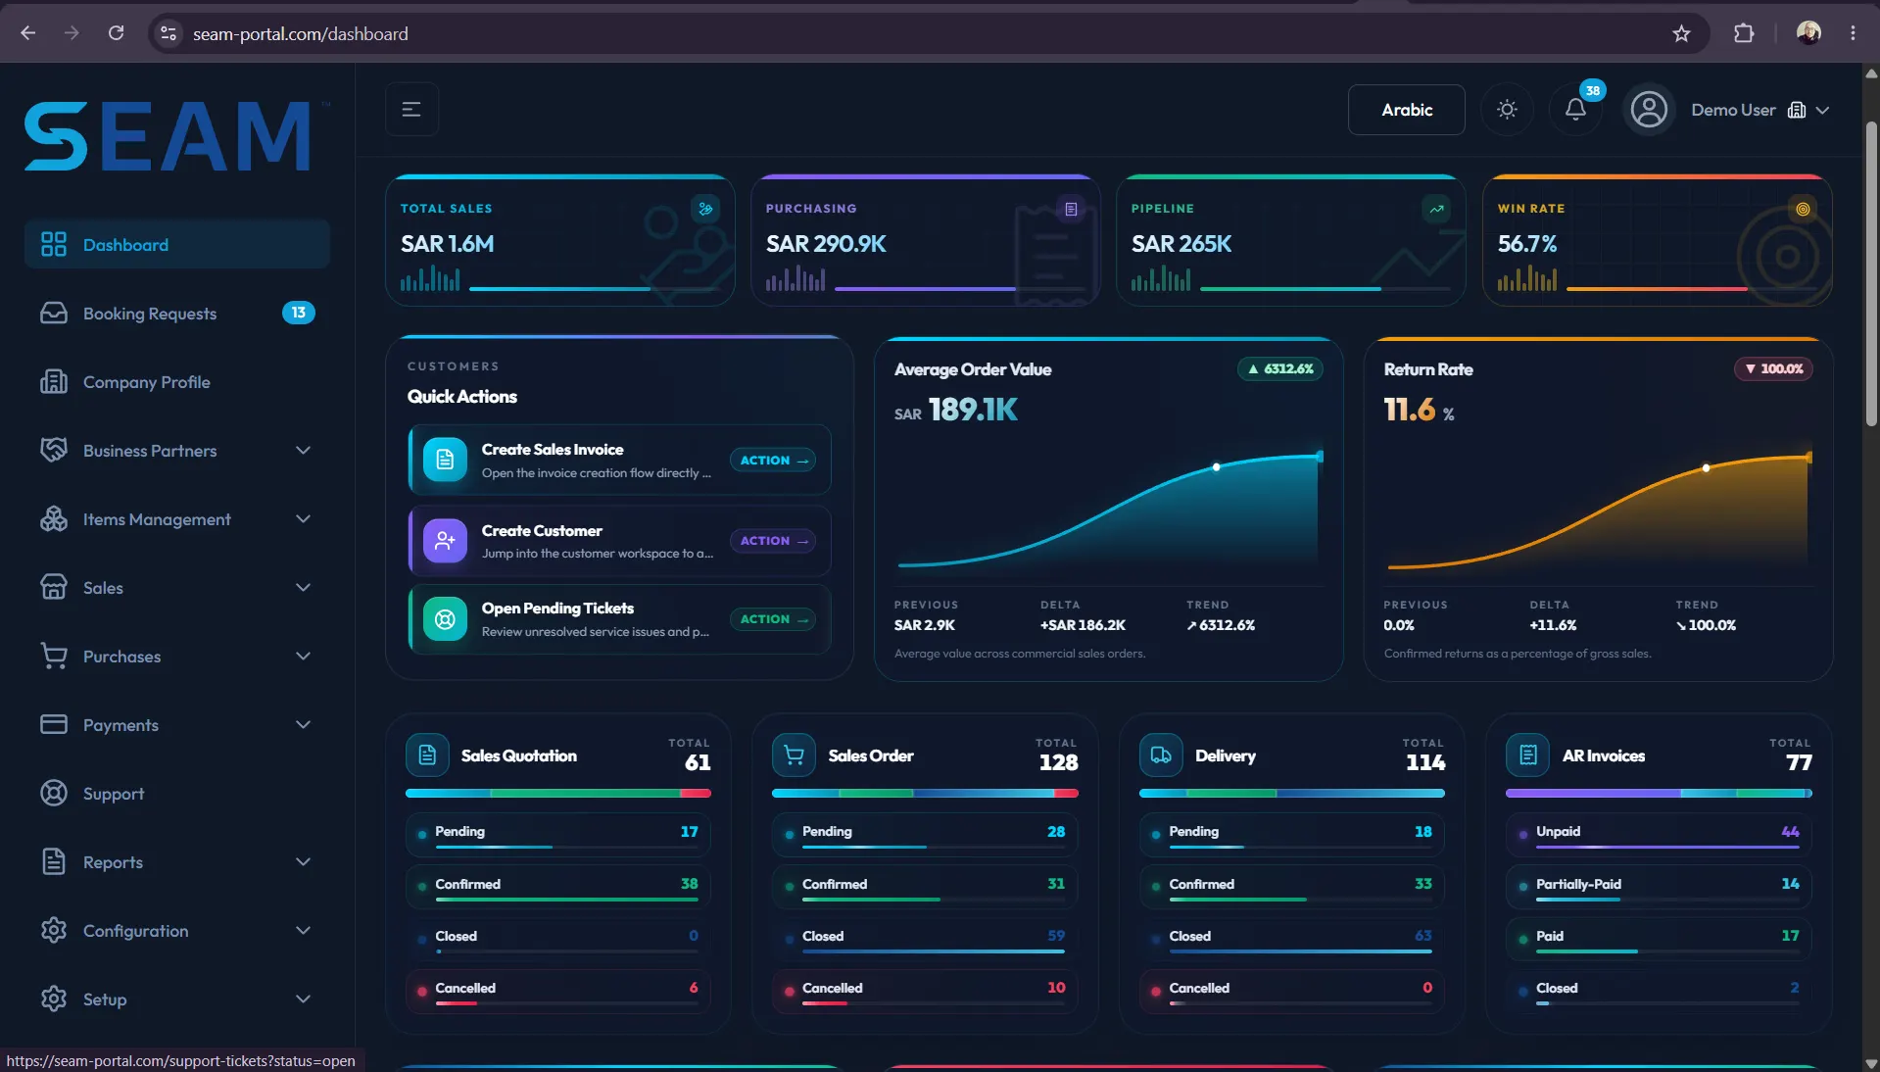Screen dimensions: 1880x1072
Task: Click the 6312.6% badge on Average Order Value
Action: 1280,369
